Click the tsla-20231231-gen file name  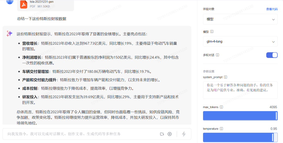(42, 2)
